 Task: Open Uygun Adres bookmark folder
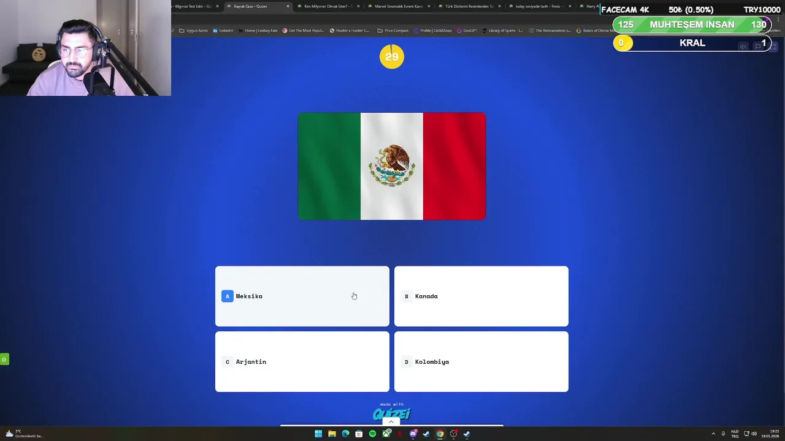[193, 31]
